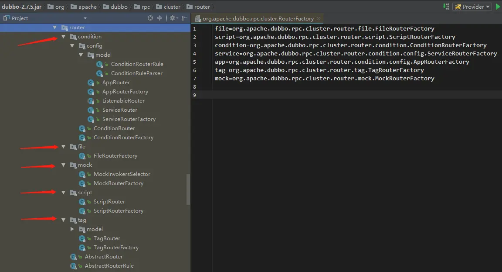This screenshot has height=272, width=502.
Task: Open the ServiceRouter class
Action: (x=120, y=110)
